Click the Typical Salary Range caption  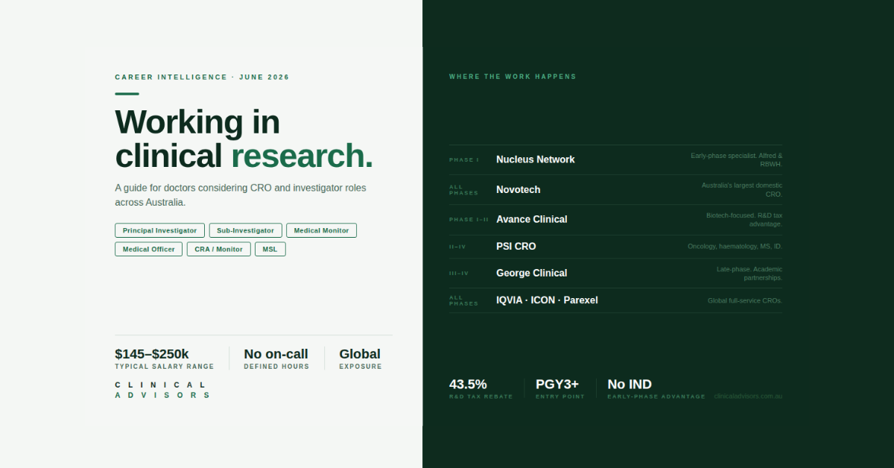(x=164, y=367)
